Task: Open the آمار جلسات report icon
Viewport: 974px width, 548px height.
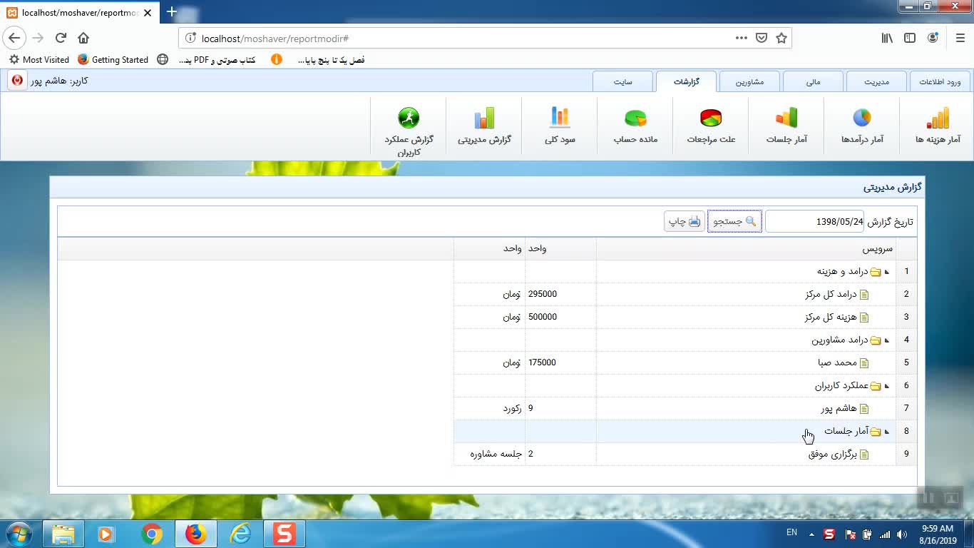Action: coord(786,119)
